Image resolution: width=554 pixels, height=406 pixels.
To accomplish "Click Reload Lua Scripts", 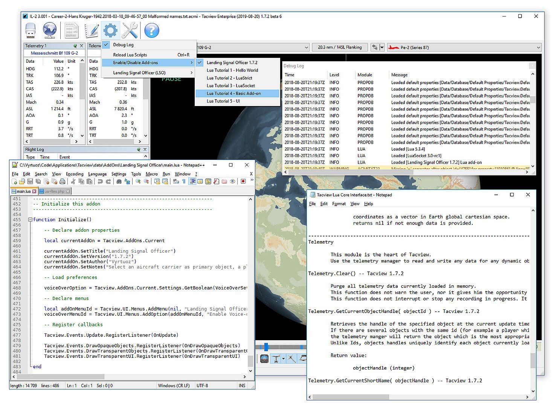I will point(130,55).
